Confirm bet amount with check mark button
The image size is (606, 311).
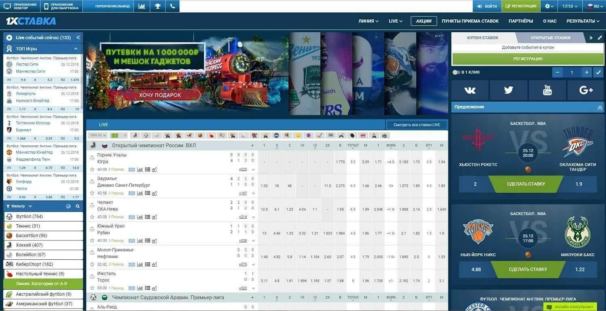(x=599, y=73)
